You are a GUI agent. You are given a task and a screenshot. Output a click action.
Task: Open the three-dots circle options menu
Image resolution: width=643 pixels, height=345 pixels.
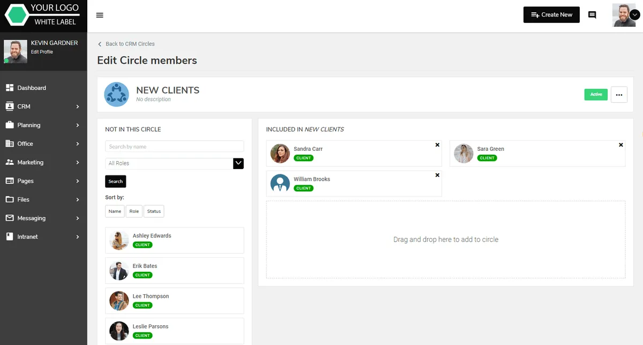[x=619, y=95]
